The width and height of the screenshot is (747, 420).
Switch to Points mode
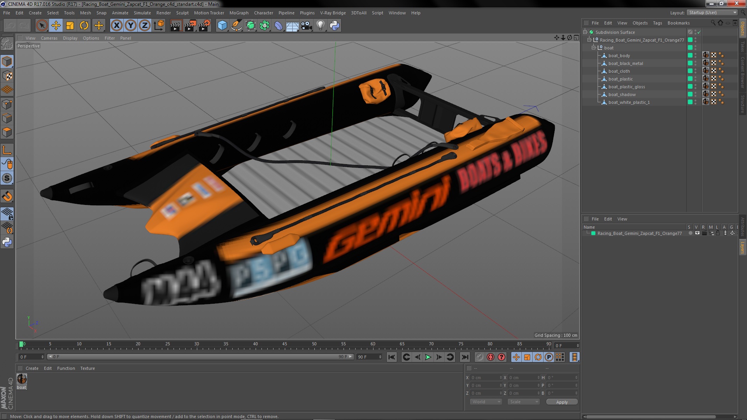click(7, 104)
